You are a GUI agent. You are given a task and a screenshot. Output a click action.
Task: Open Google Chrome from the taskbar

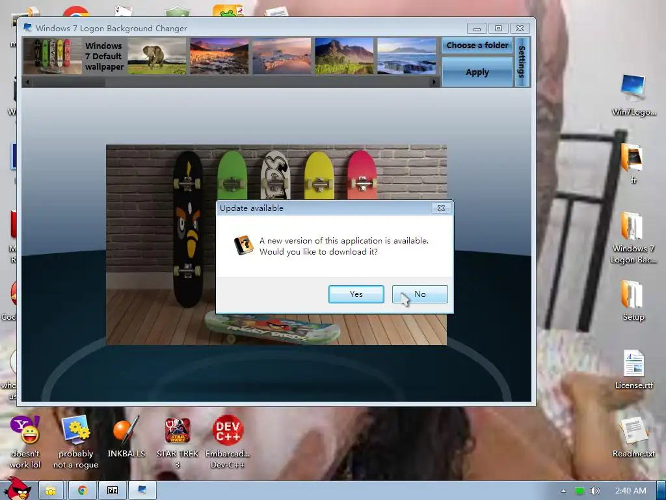pyautogui.click(x=82, y=491)
